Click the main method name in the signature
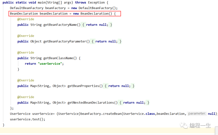The width and height of the screenshot is (218, 135). pyautogui.click(x=42, y=2)
